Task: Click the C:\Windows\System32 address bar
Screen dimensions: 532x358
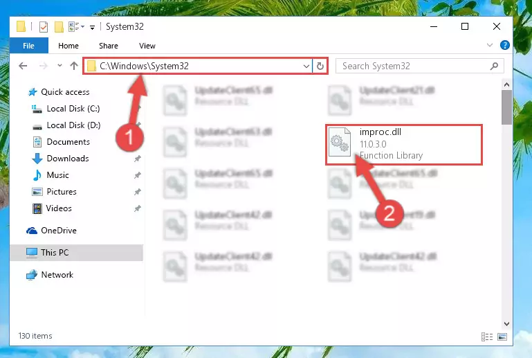Action: click(x=198, y=66)
